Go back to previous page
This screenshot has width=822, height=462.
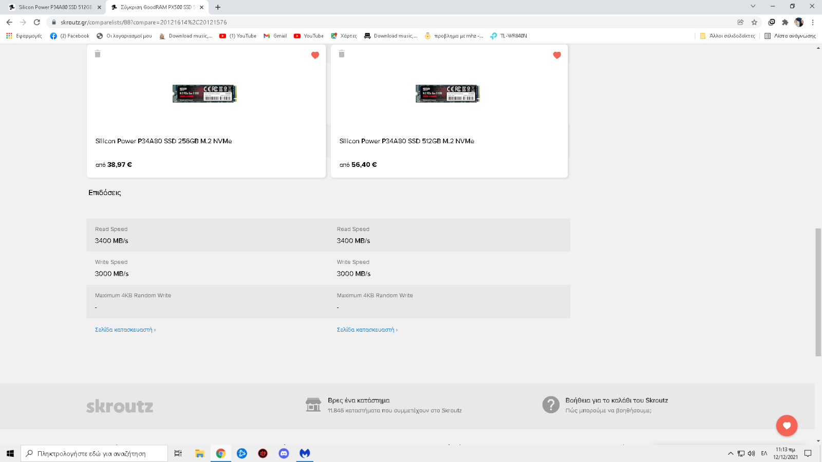[9, 22]
